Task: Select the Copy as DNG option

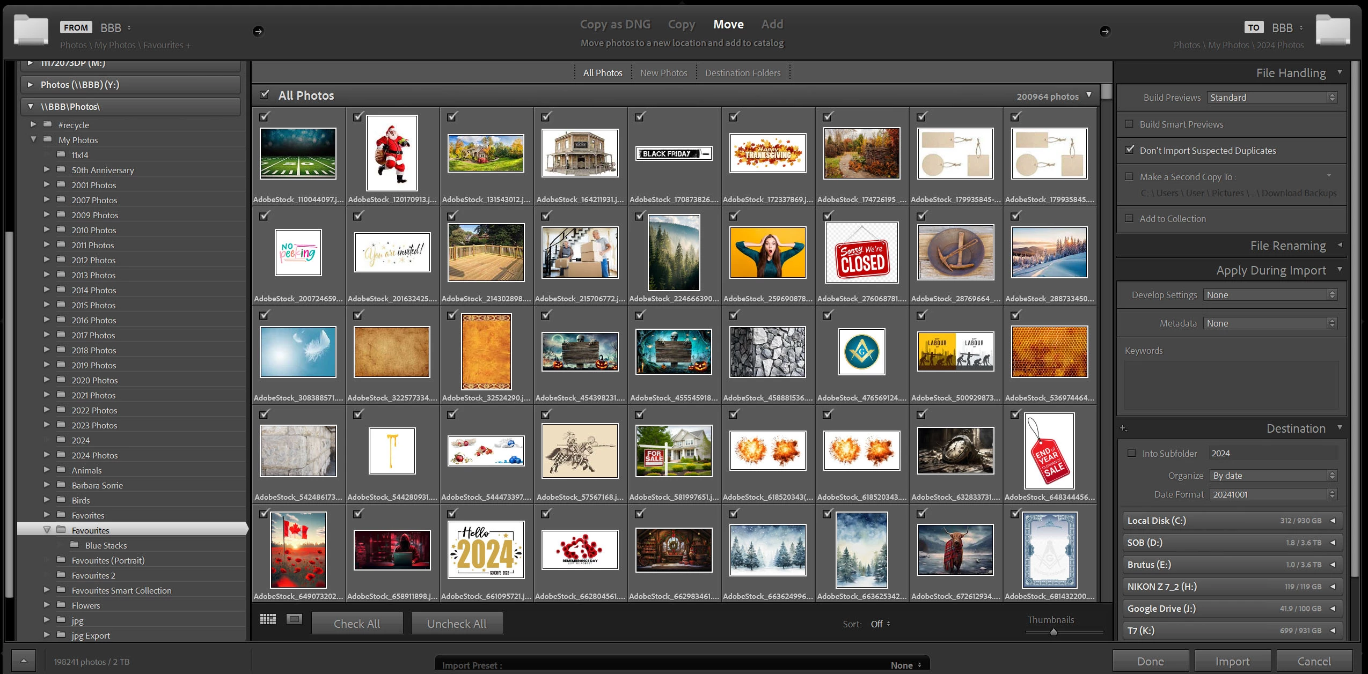Action: [x=615, y=24]
